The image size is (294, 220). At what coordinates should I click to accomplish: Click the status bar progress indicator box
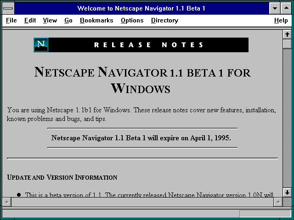(265, 214)
